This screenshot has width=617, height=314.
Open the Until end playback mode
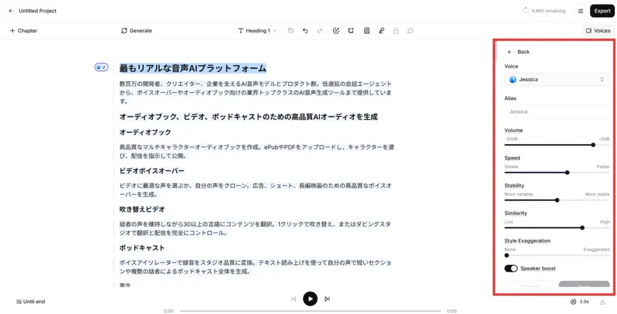(31, 302)
